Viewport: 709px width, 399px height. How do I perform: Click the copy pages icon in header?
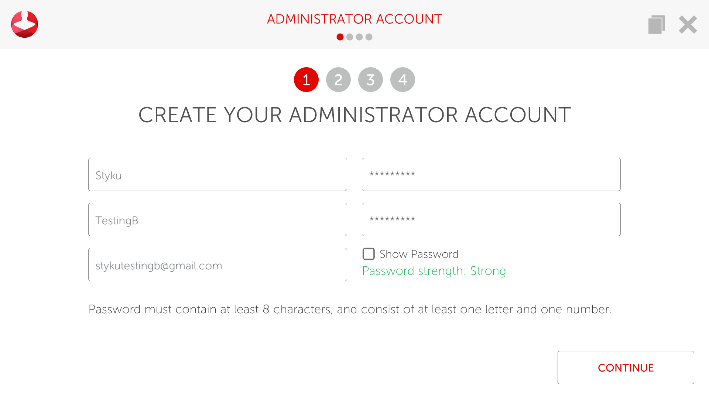[656, 24]
